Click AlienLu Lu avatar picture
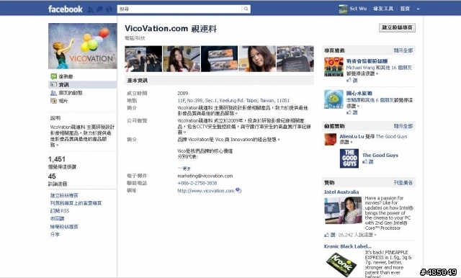 point(331,139)
